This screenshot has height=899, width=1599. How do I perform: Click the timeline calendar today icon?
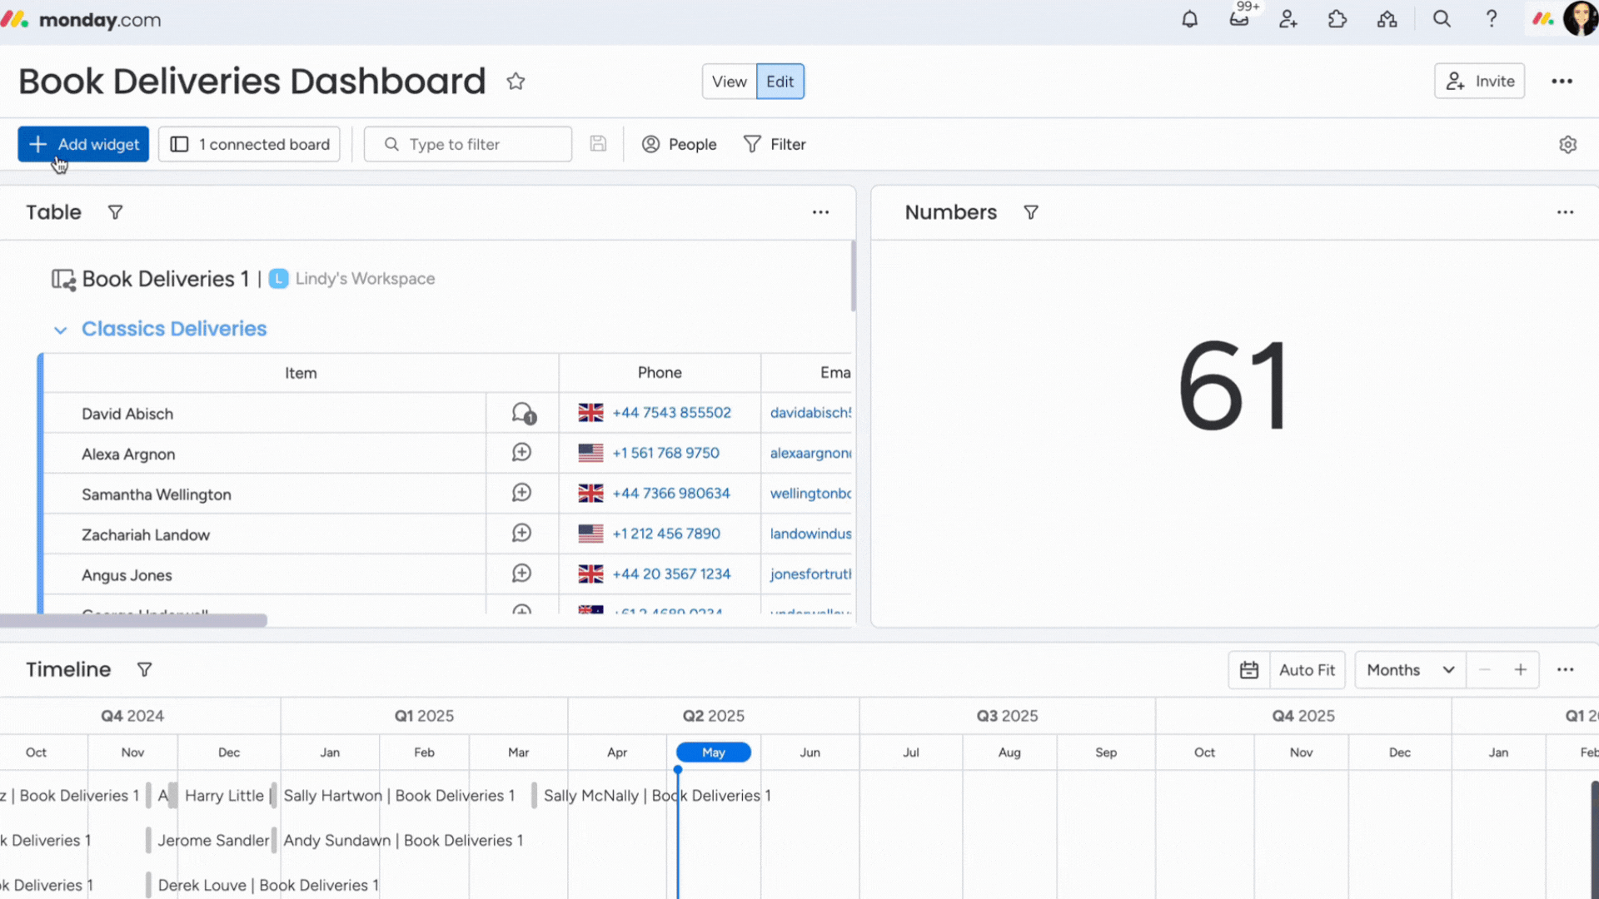coord(1248,670)
